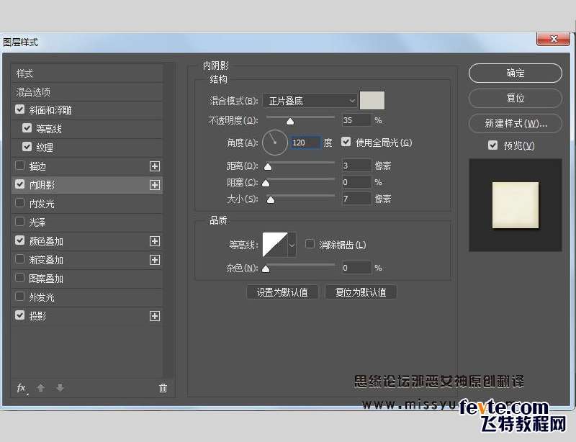Toggle the 预览 checkbox
This screenshot has width=576, height=442.
[x=492, y=145]
